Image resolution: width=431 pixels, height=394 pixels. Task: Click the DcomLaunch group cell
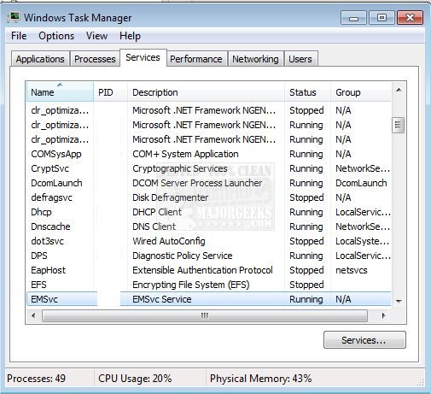[x=361, y=183]
